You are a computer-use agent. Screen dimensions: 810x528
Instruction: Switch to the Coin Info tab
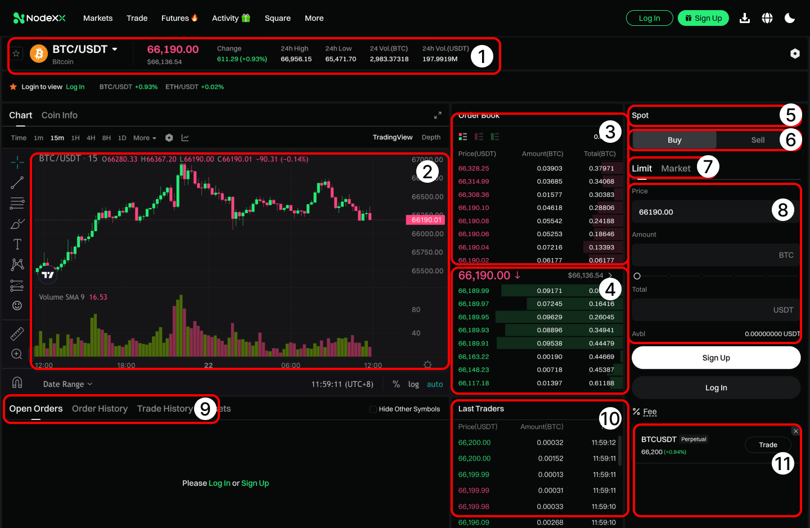pyautogui.click(x=60, y=115)
